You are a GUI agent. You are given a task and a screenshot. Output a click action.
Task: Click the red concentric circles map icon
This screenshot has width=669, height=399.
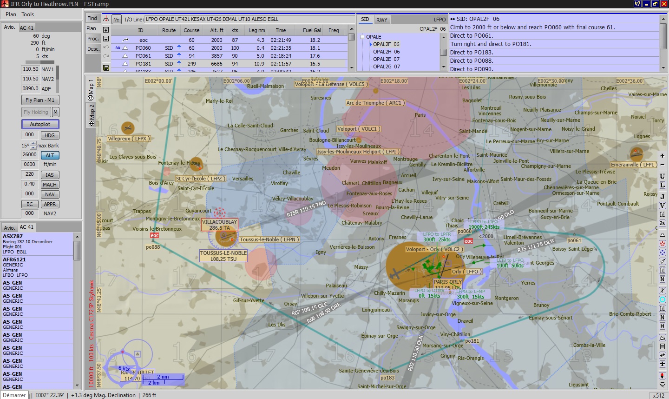click(x=662, y=244)
